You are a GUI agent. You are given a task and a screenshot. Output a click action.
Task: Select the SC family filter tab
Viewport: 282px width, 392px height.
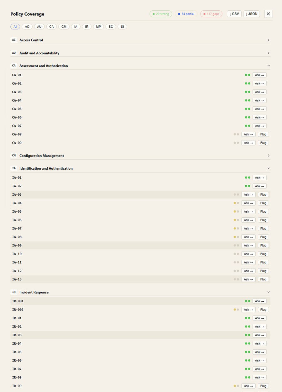(x=111, y=27)
